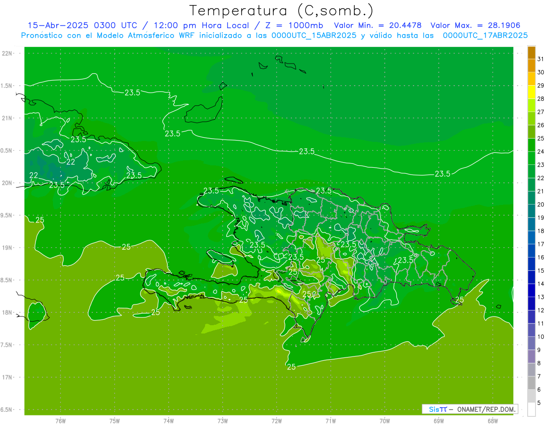The height and width of the screenshot is (427, 553).
Task: Click the color legend value "20"
Action: click(541, 205)
